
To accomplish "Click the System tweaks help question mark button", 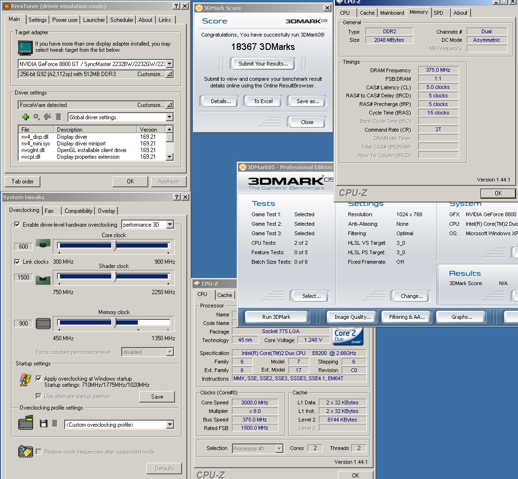I will tap(177, 197).
